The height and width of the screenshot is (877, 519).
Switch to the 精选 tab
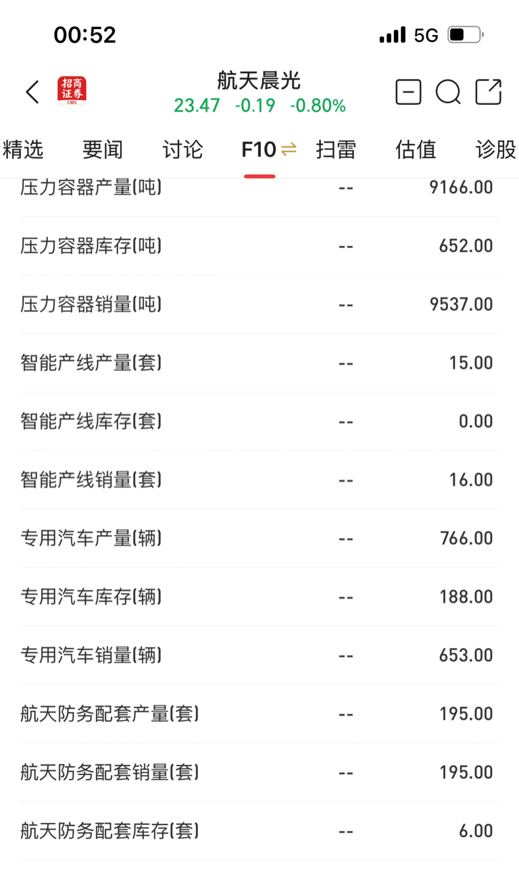(23, 149)
